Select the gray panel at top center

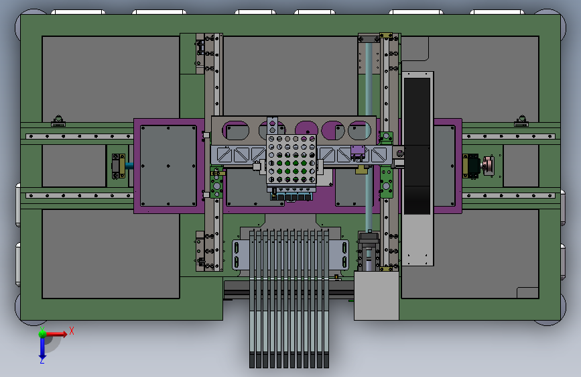[x=291, y=76]
